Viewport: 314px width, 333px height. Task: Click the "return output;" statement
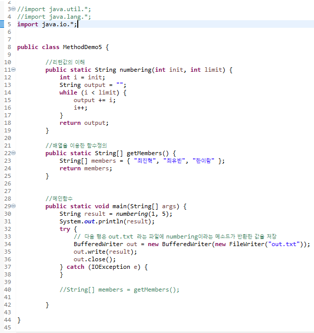coord(84,123)
